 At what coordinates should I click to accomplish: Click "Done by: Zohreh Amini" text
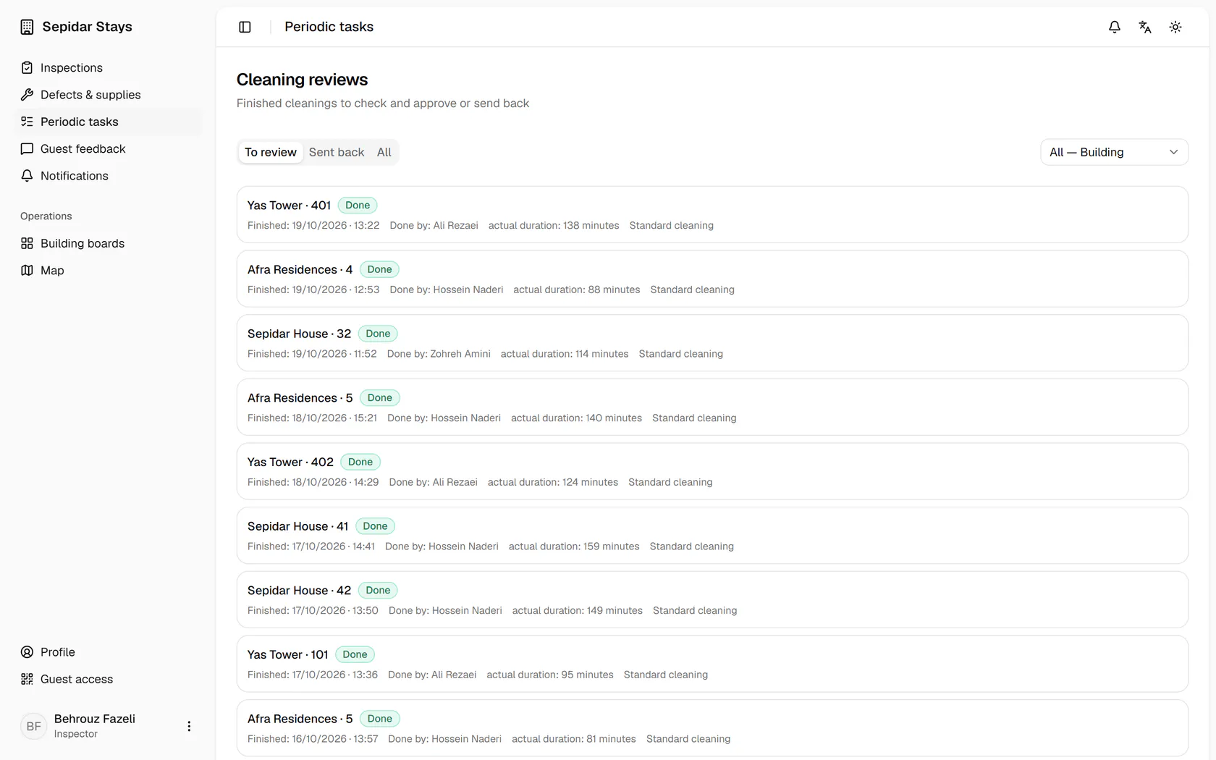pyautogui.click(x=439, y=354)
